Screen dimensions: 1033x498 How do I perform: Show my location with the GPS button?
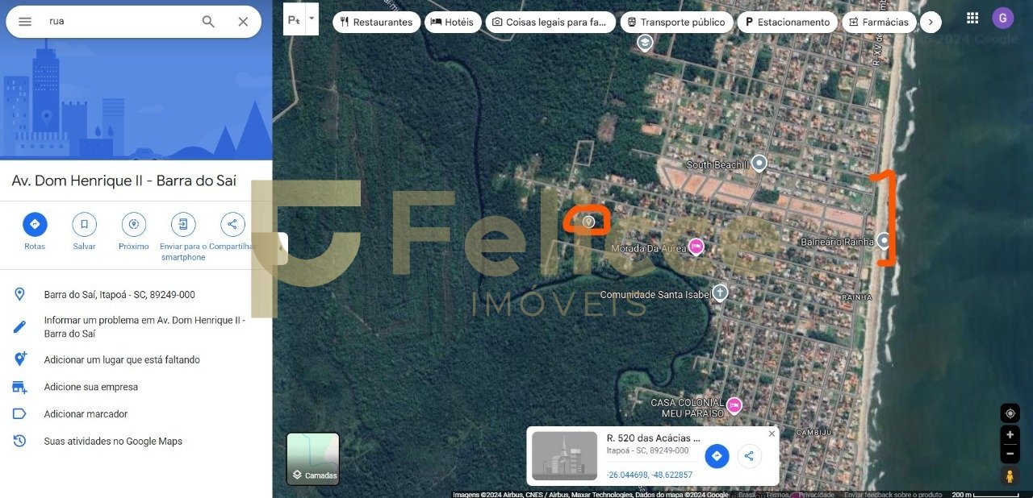point(1010,413)
